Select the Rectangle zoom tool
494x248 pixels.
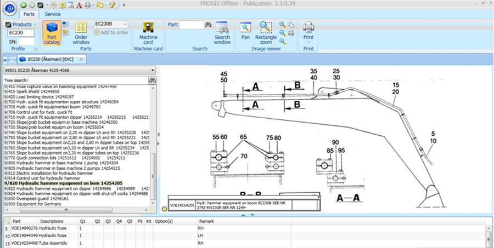click(266, 33)
